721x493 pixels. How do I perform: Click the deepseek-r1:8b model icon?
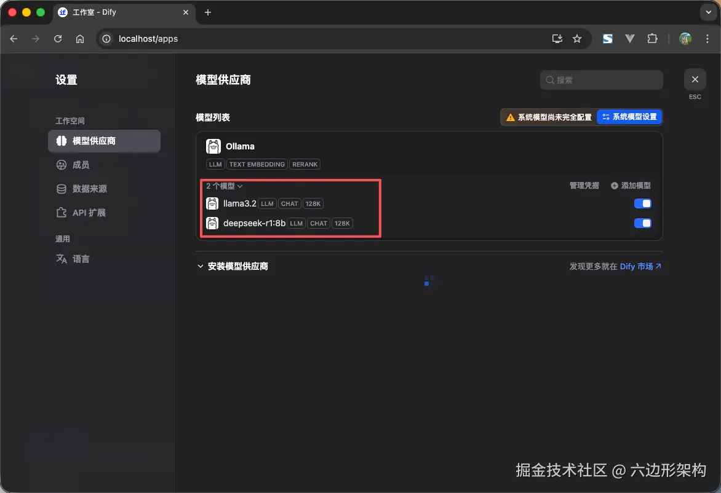[x=212, y=223]
